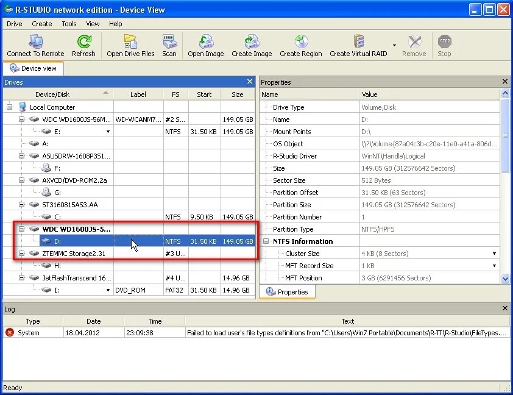Open the Drive menu
The width and height of the screenshot is (513, 395).
click(x=15, y=24)
